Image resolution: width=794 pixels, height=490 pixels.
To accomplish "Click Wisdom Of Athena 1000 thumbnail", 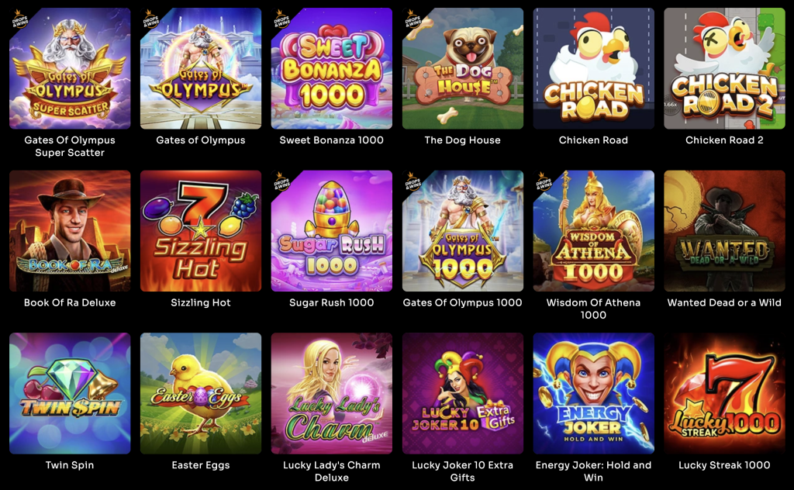I will click(593, 231).
